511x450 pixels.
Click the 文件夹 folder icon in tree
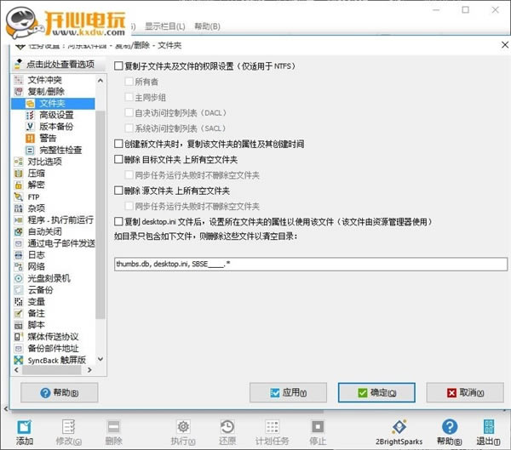(x=30, y=104)
